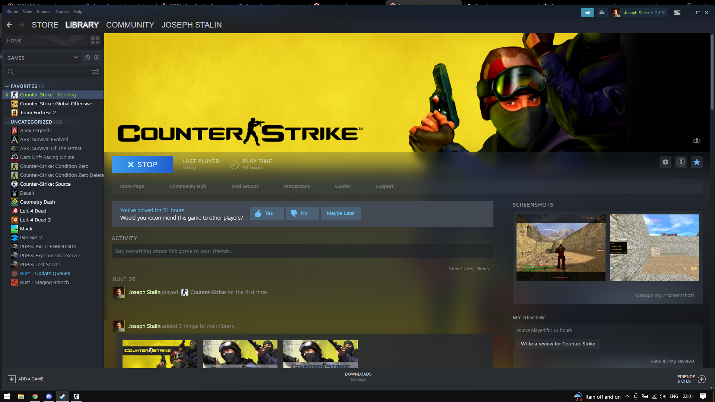715x402 pixels.
Task: Click the recent games clock icon
Action: [x=87, y=58]
